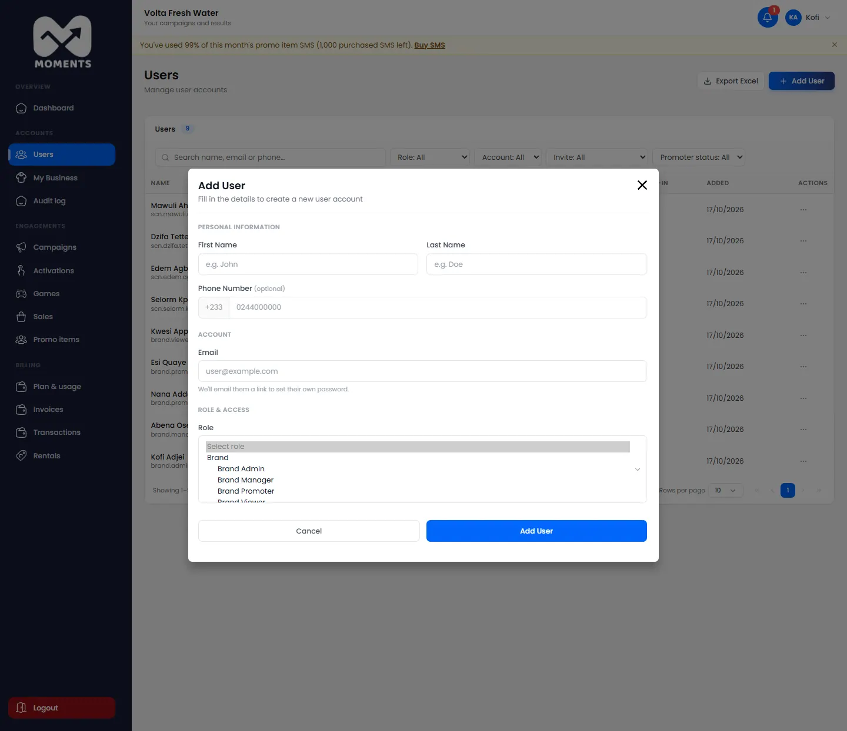Open the notifications bell

768,18
